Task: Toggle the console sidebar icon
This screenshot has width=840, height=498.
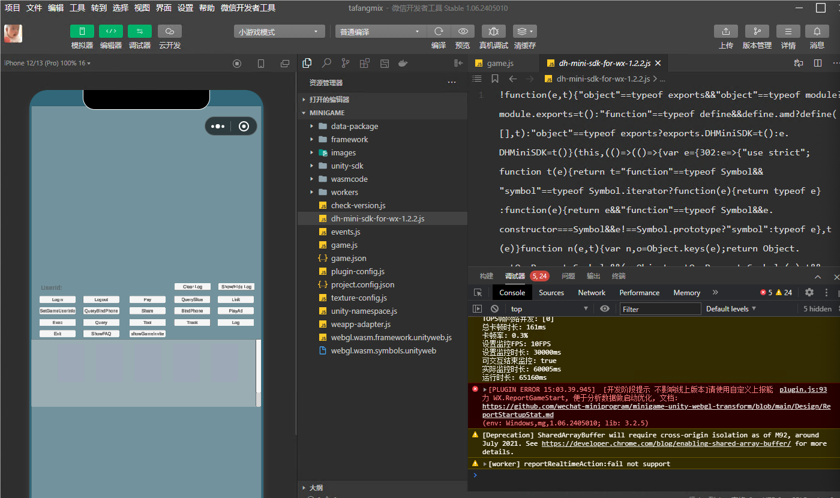Action: 478,308
